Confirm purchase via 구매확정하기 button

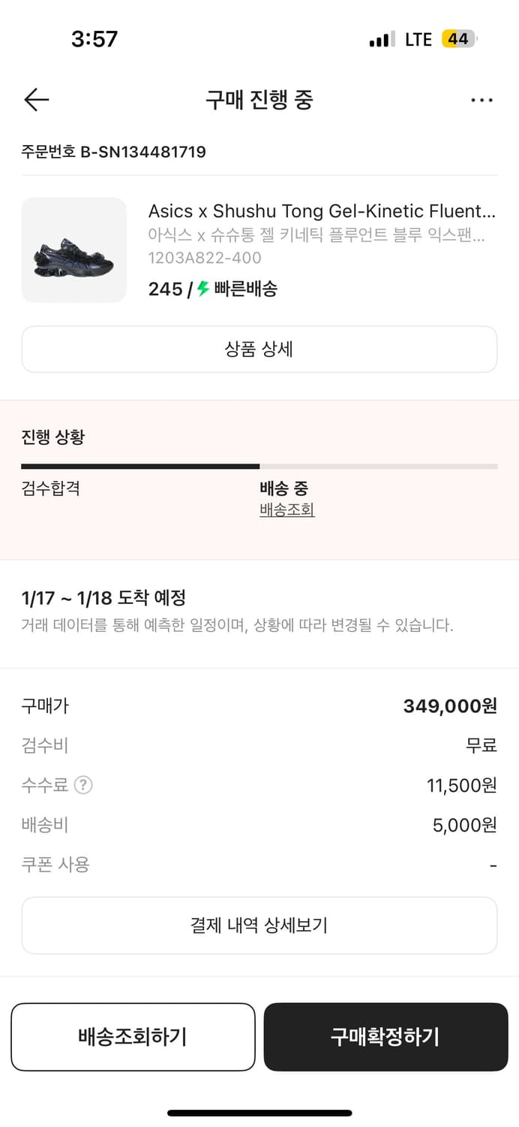click(x=385, y=1037)
